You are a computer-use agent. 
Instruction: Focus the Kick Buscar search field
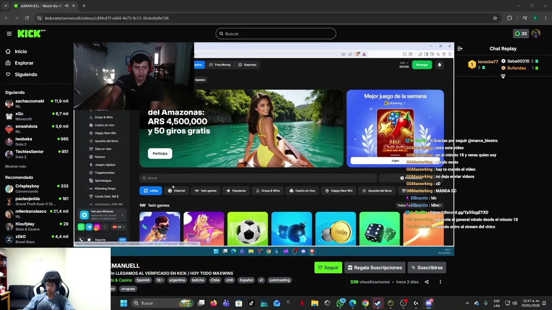[276, 34]
